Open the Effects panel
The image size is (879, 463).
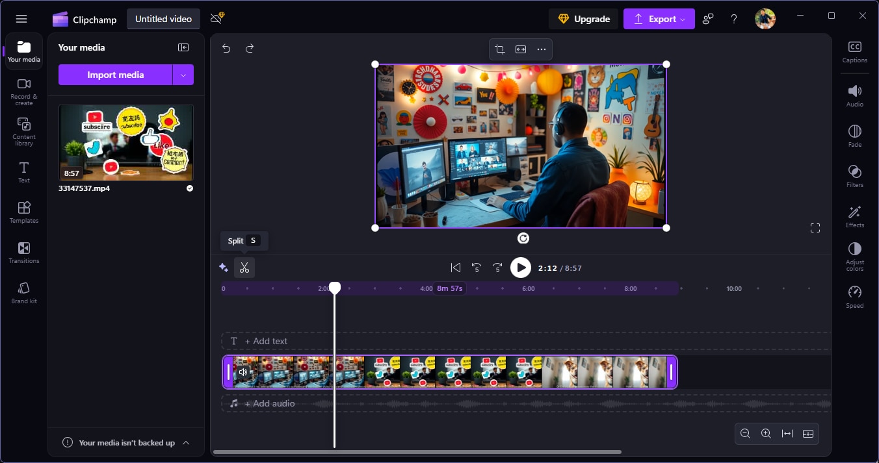855,216
